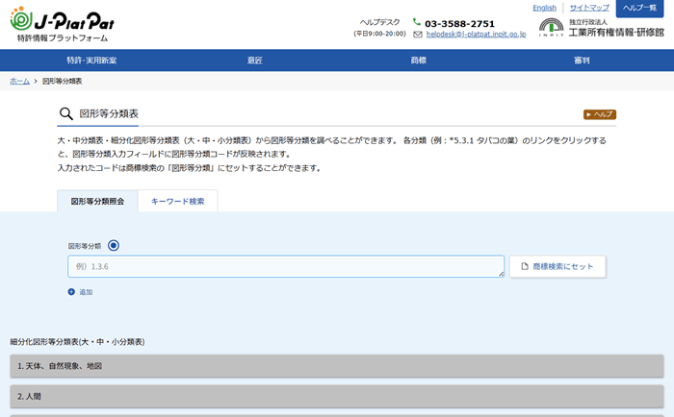Click the J-PlatPat logo
Screen dimensions: 674x417
click(x=63, y=24)
